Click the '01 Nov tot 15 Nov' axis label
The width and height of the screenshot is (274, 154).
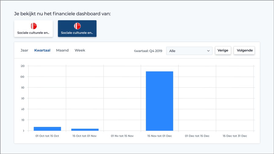(x=122, y=136)
